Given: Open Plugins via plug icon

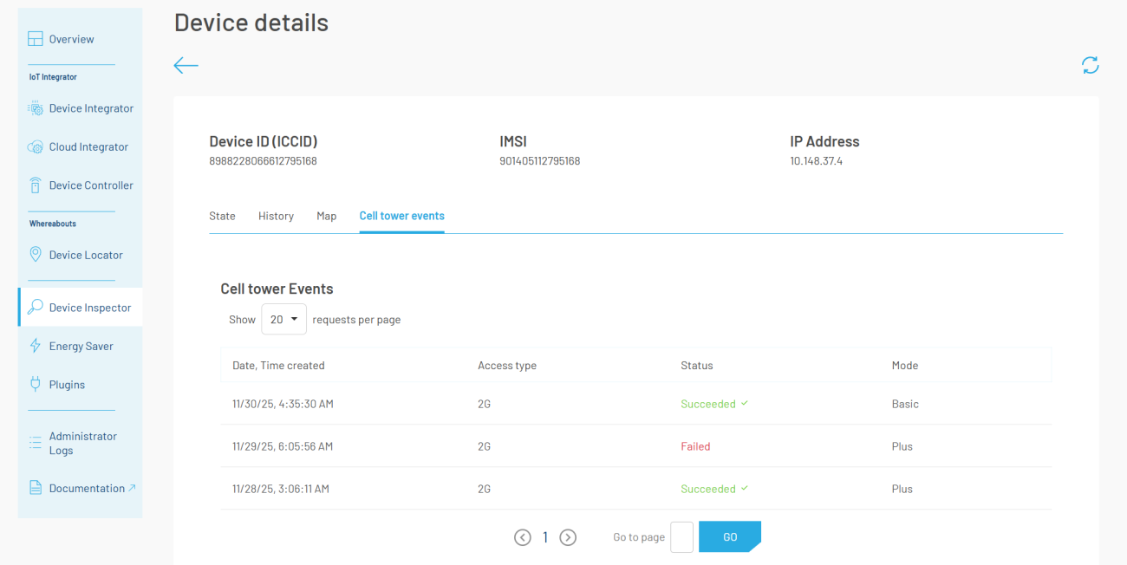Looking at the screenshot, I should click(x=36, y=384).
